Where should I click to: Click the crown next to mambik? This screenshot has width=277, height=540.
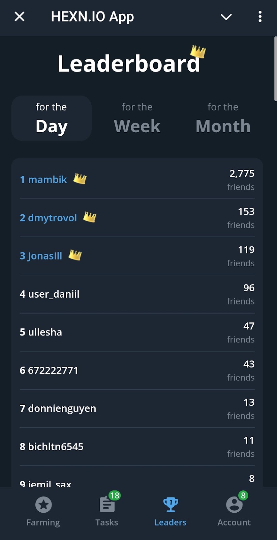(80, 179)
